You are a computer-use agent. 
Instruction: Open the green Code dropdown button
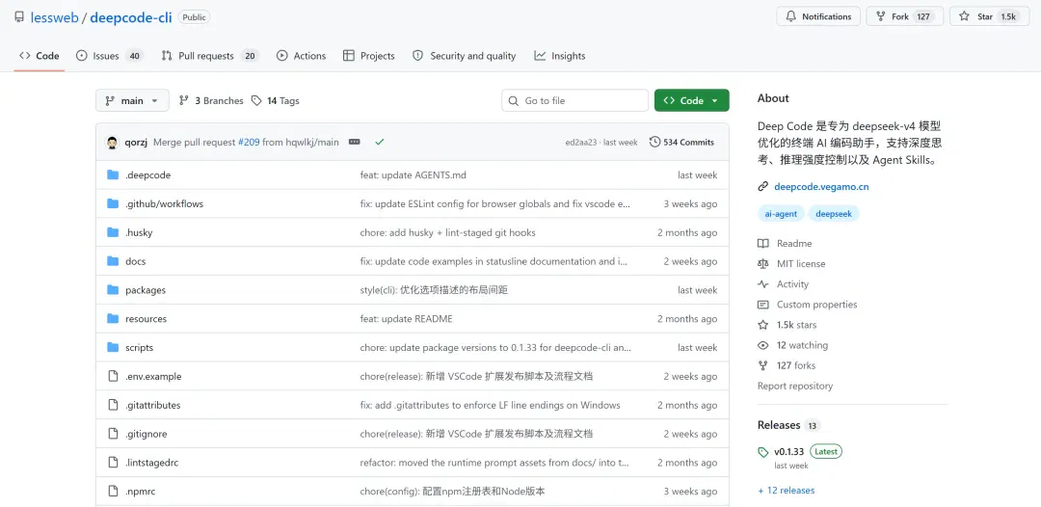[x=692, y=101]
